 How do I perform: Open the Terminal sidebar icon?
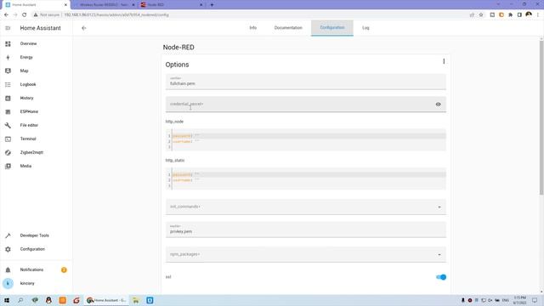tap(8, 139)
